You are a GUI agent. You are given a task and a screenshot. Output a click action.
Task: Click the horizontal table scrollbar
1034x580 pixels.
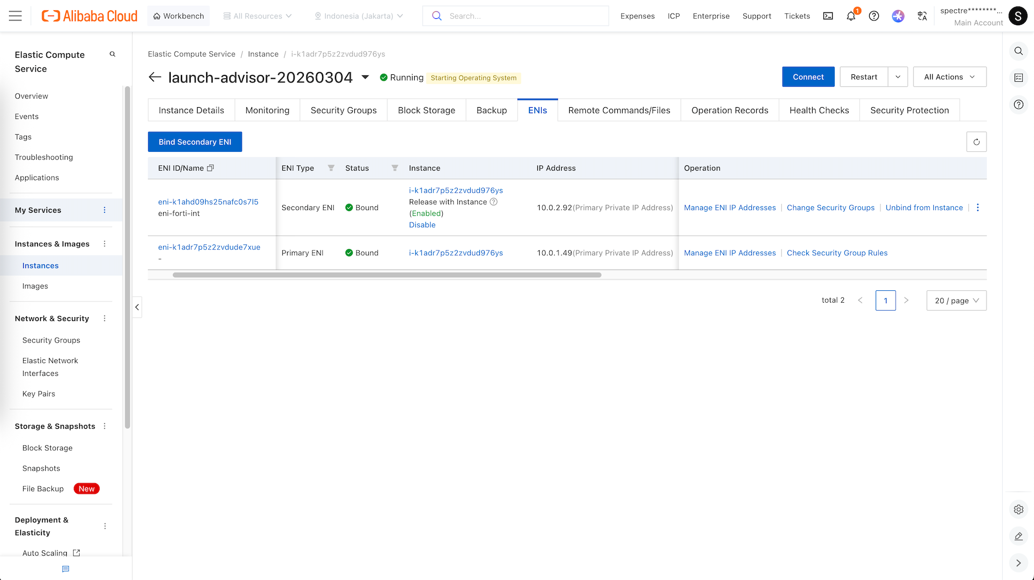387,275
